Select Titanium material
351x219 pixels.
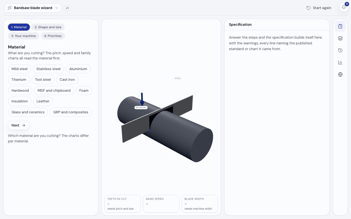click(x=19, y=79)
